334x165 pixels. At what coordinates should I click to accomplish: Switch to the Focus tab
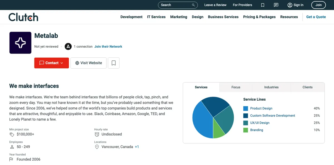(236, 87)
